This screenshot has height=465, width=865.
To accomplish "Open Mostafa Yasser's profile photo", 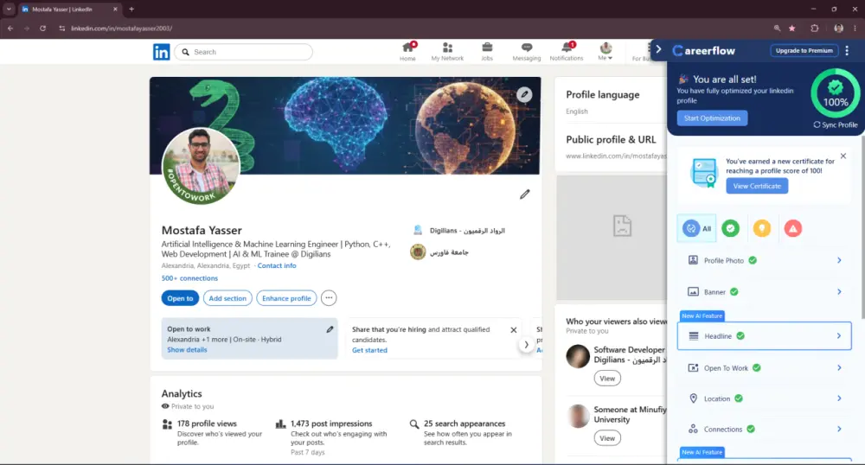I will tap(201, 166).
